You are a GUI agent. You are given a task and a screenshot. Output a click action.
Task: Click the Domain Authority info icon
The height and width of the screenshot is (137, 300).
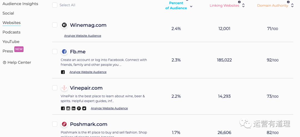click(x=288, y=2)
